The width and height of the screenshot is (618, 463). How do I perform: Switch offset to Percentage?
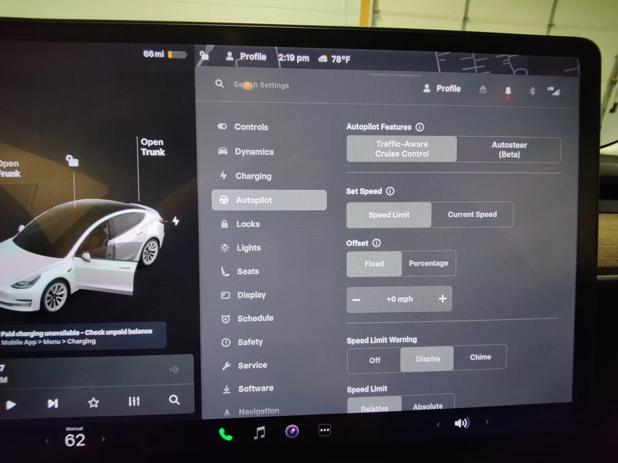[x=428, y=263]
